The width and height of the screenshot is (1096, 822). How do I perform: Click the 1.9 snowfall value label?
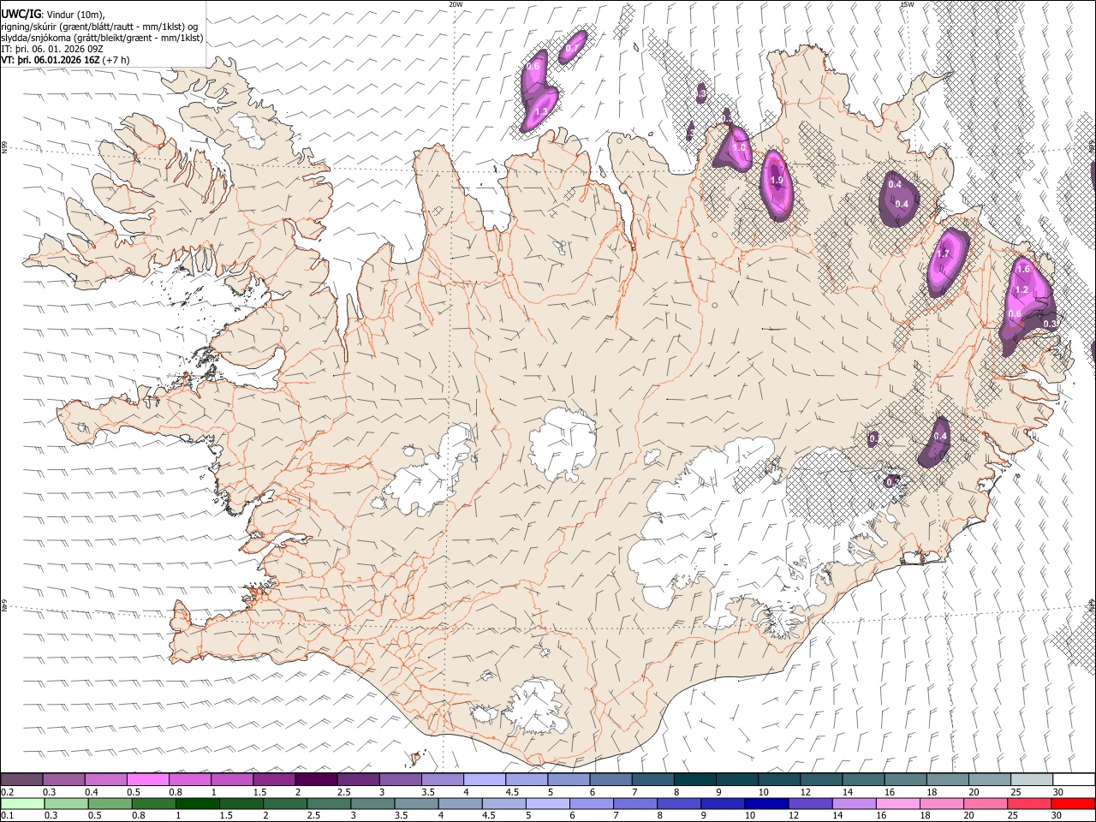(x=777, y=181)
